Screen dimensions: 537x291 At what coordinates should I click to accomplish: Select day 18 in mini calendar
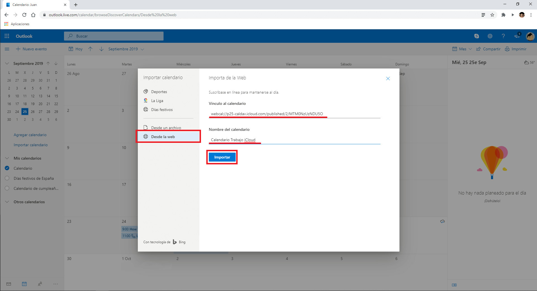click(25, 104)
